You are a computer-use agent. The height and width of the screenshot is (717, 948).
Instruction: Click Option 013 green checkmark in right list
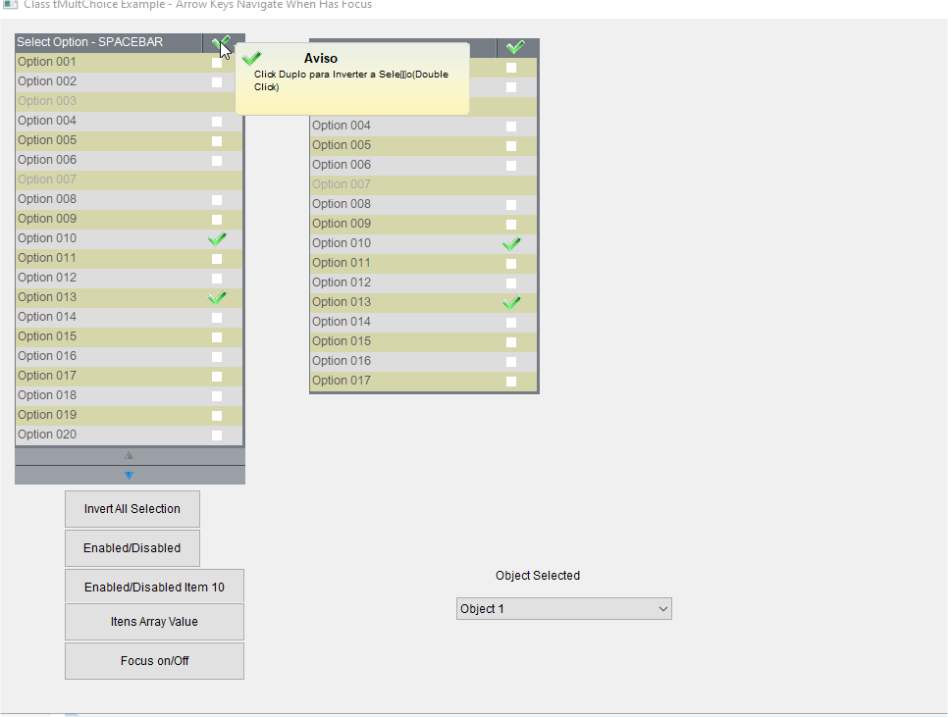[511, 303]
